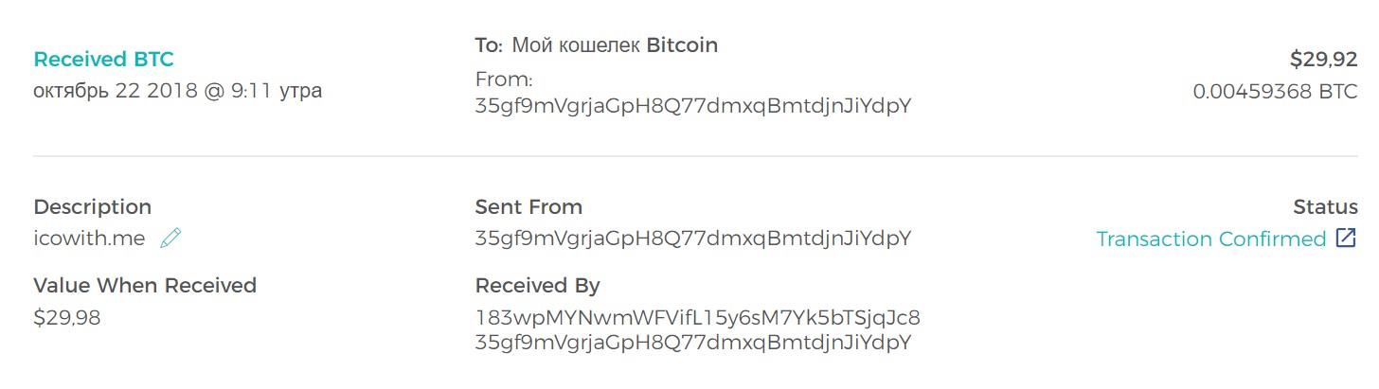Open the Transaction Confirmed link

(x=1210, y=239)
